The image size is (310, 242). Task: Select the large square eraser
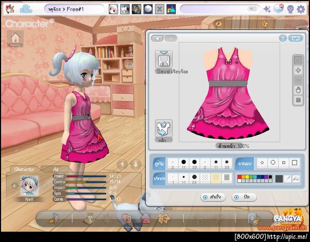[295, 163]
